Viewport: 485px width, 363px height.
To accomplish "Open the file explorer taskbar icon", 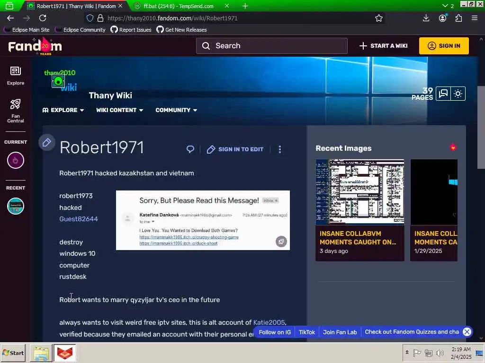I will click(41, 353).
